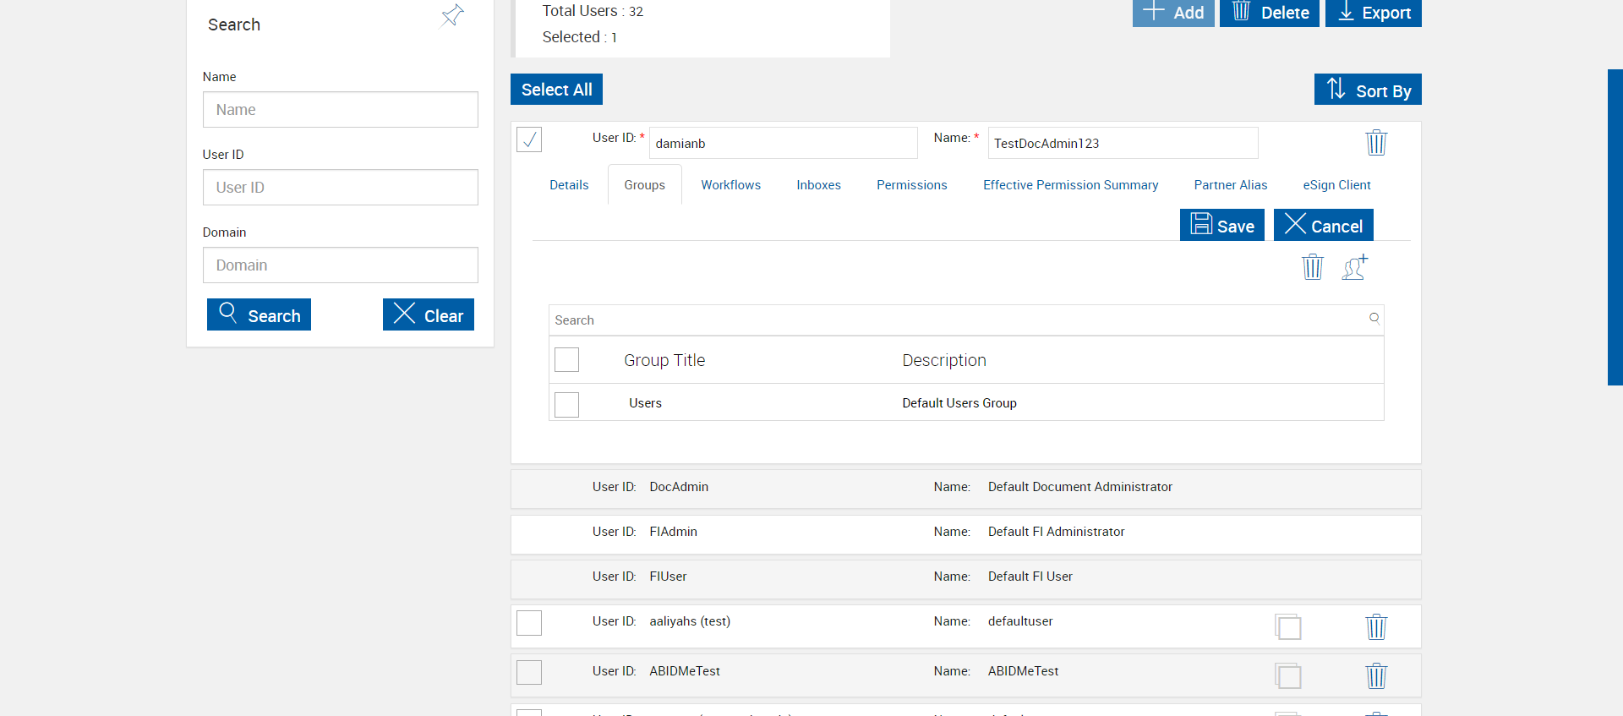Tick the Group Title header checkbox
The height and width of the screenshot is (716, 1623).
[x=566, y=359]
